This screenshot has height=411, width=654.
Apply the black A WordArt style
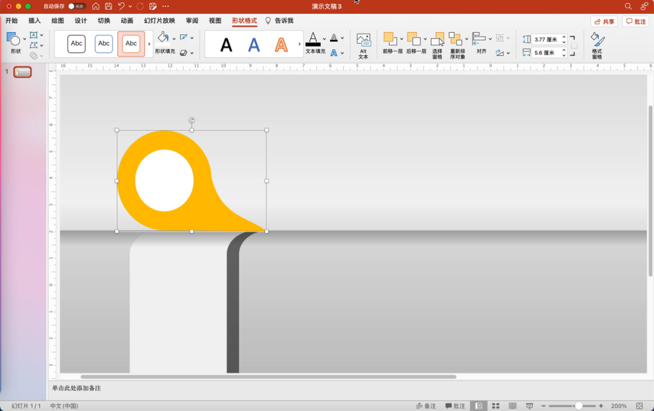coord(226,45)
